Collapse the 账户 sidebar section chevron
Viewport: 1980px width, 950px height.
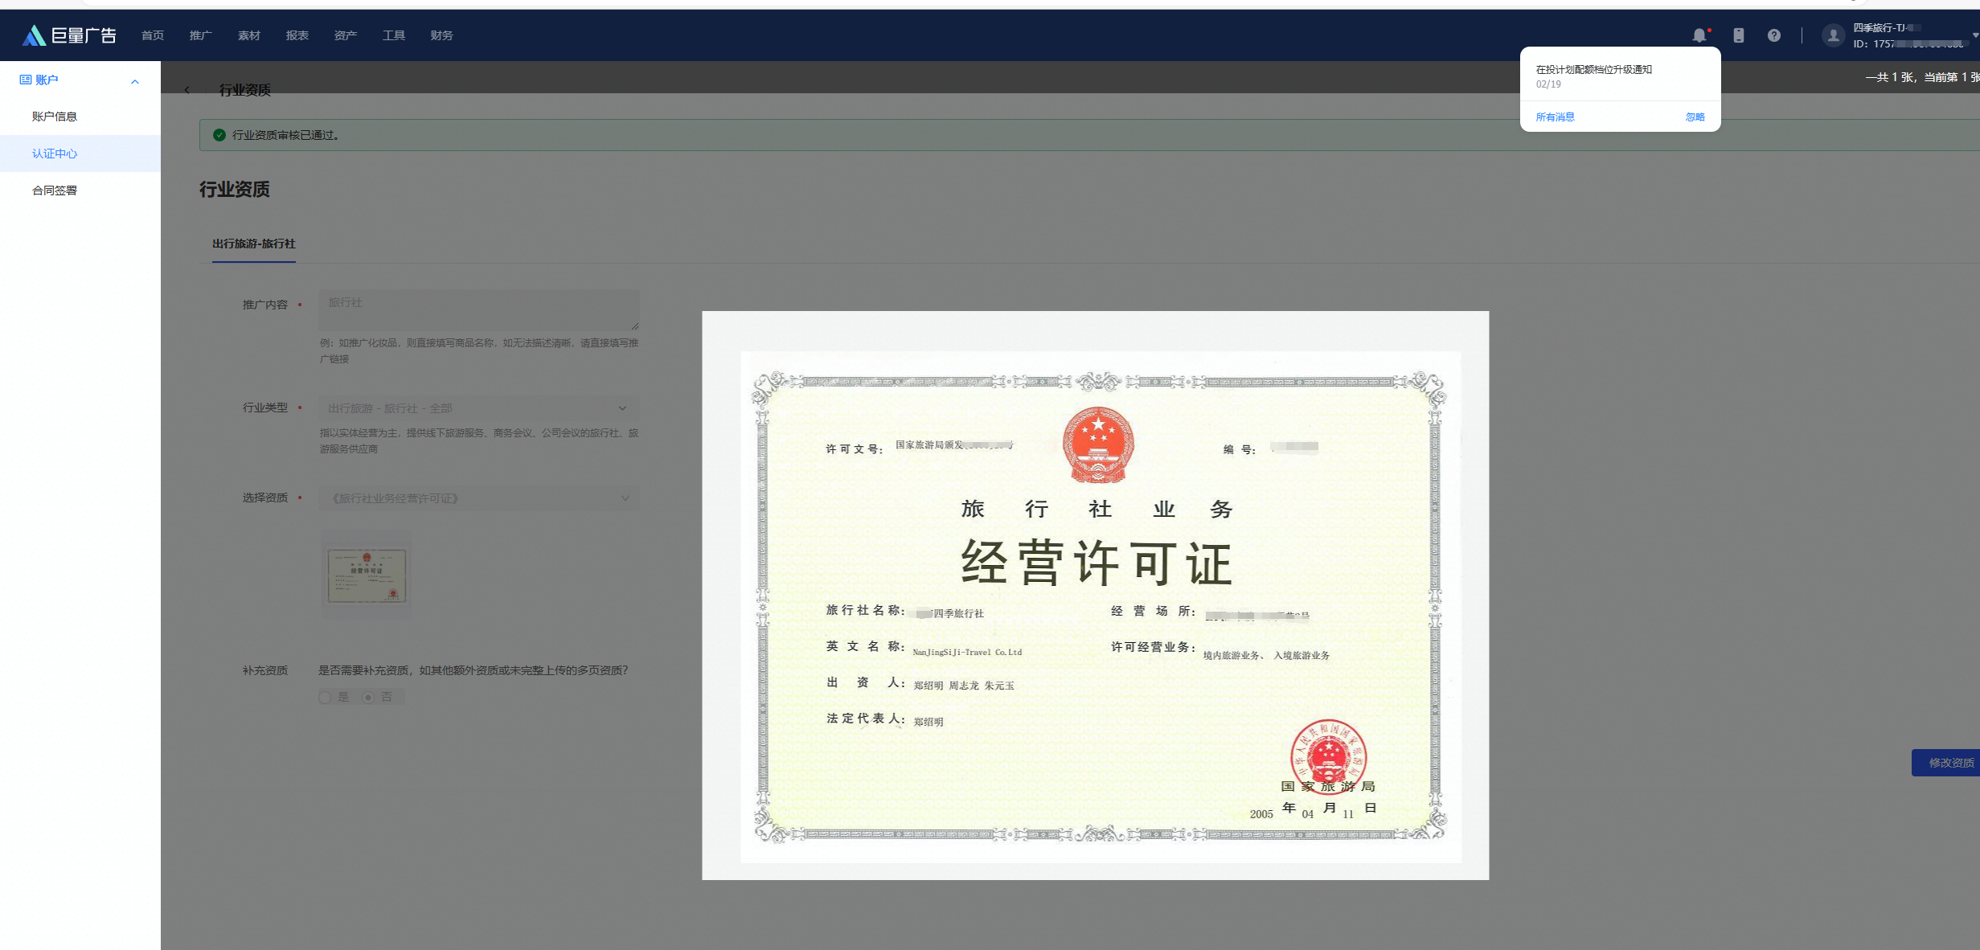[135, 81]
